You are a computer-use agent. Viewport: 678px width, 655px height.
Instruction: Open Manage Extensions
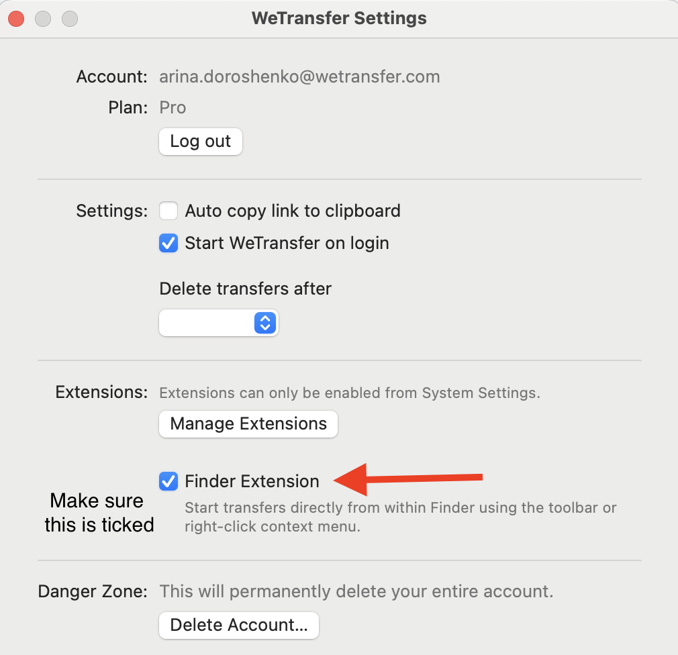(248, 423)
